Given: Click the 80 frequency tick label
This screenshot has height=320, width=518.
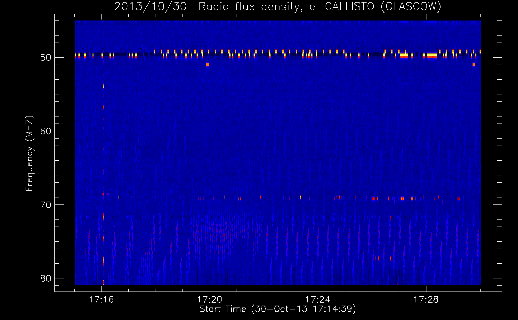Looking at the screenshot, I should click(46, 278).
